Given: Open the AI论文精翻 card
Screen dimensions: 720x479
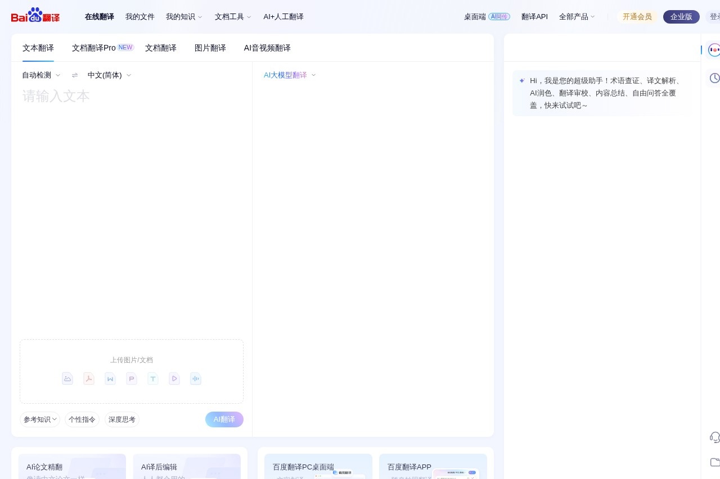Looking at the screenshot, I should 72,466.
